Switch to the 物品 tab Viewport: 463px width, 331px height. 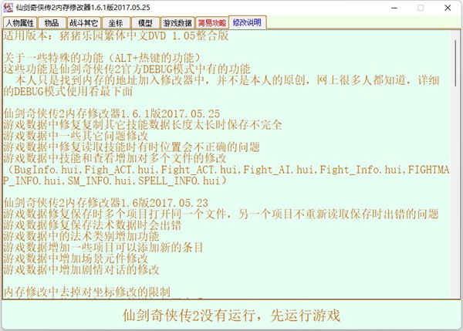pos(52,22)
